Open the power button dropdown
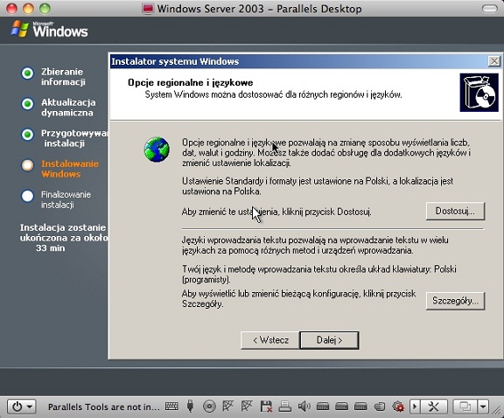Viewport: 504px width, 418px height. coord(22,407)
